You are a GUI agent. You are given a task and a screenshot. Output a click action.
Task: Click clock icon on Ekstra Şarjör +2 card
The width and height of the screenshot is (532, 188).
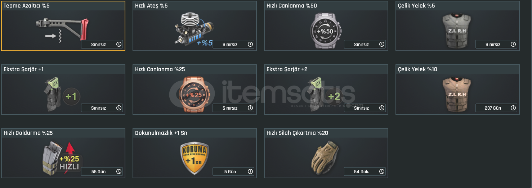382,108
